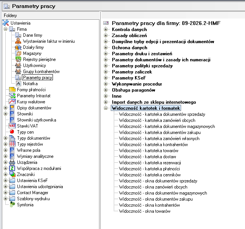245x229 pixels.
Task: Open the Użytkownicy people icon
Action: (18, 65)
